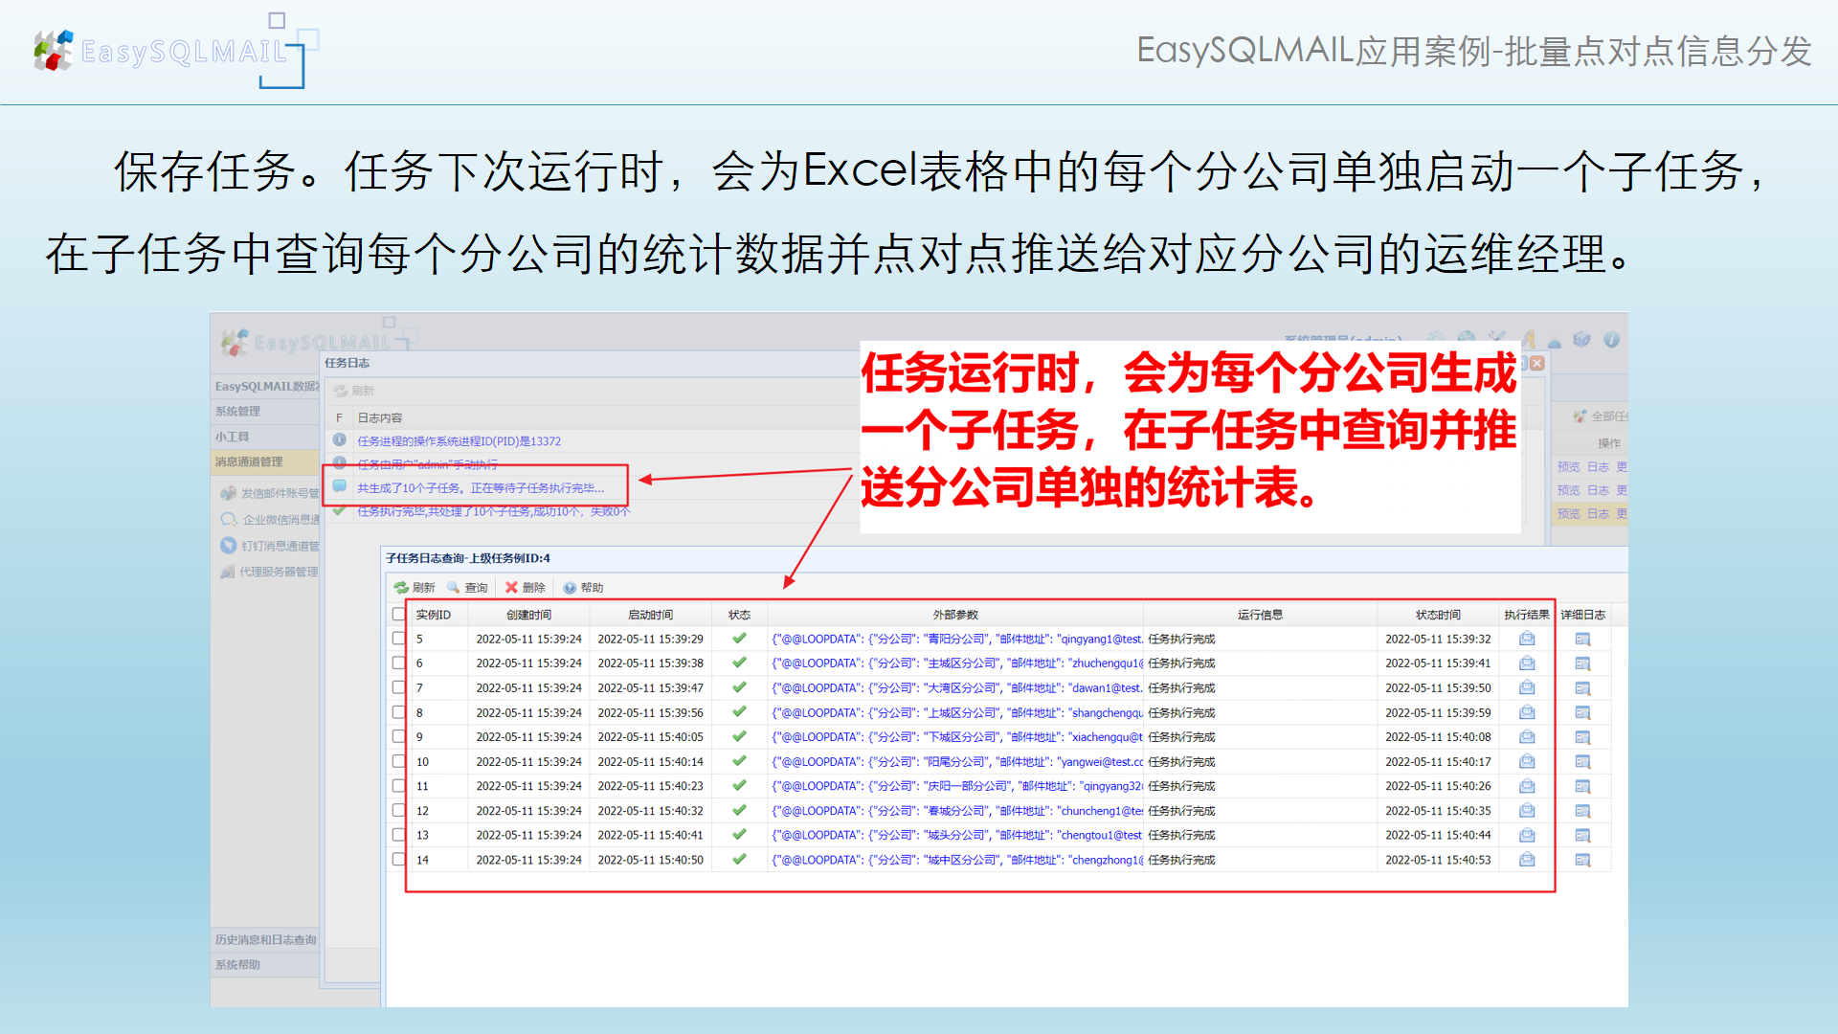This screenshot has height=1034, width=1838.
Task: Click 青阳分公司 external parameter cell
Action: pos(956,639)
